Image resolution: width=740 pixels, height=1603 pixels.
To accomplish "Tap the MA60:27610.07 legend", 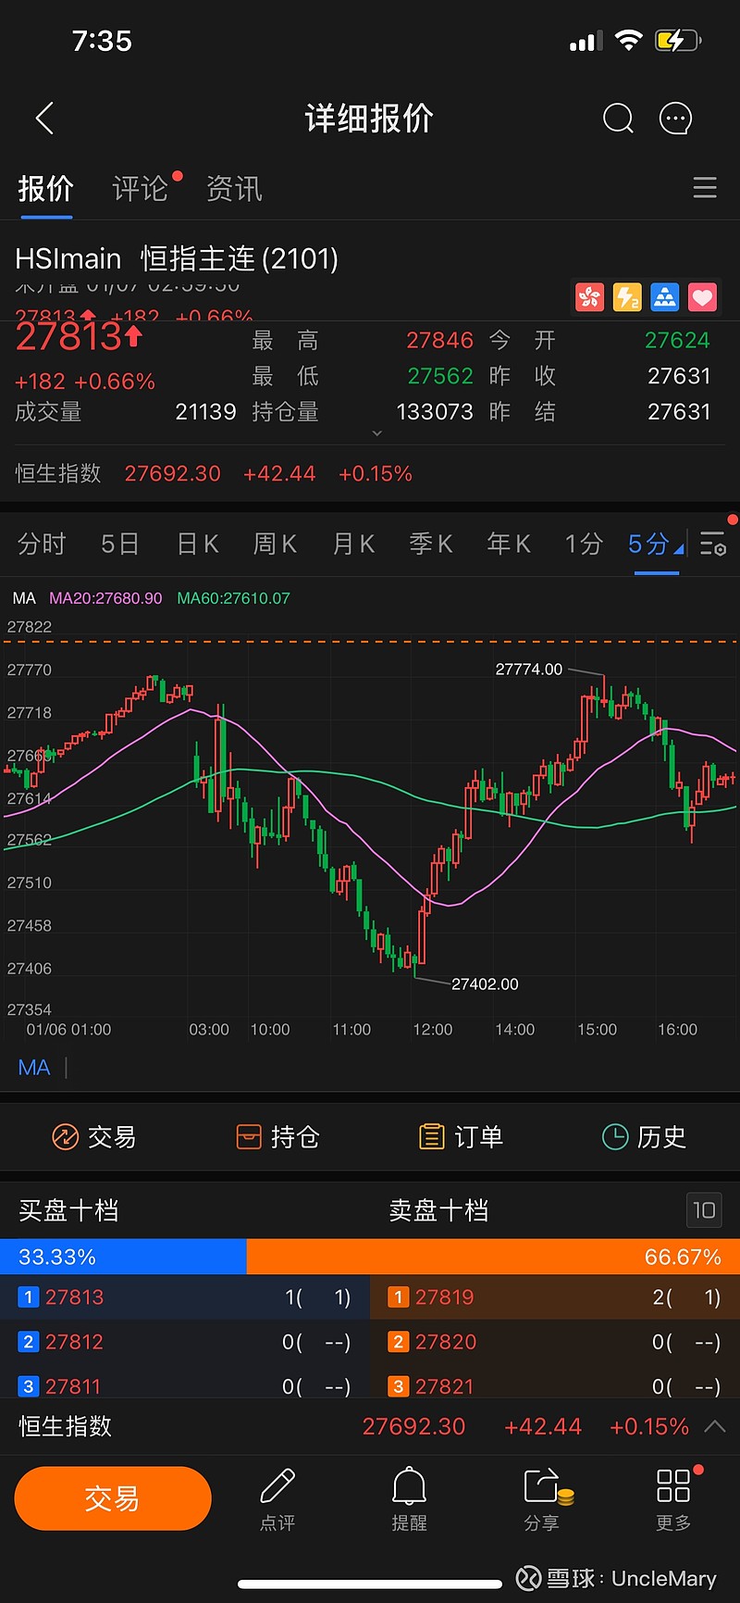I will tap(233, 598).
